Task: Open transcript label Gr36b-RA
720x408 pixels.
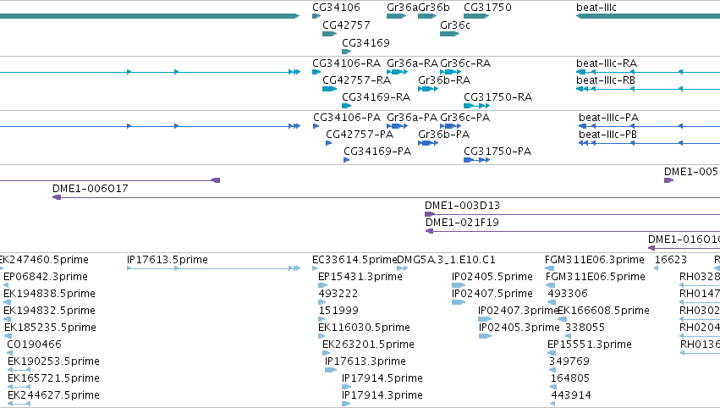Action: click(x=444, y=80)
